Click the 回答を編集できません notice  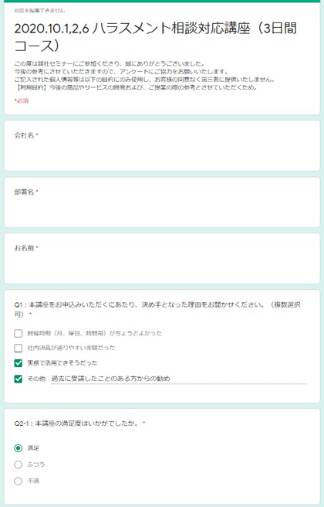click(x=39, y=11)
